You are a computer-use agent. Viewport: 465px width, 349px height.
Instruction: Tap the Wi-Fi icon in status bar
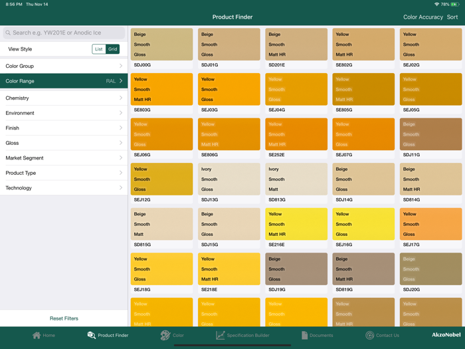(436, 4)
